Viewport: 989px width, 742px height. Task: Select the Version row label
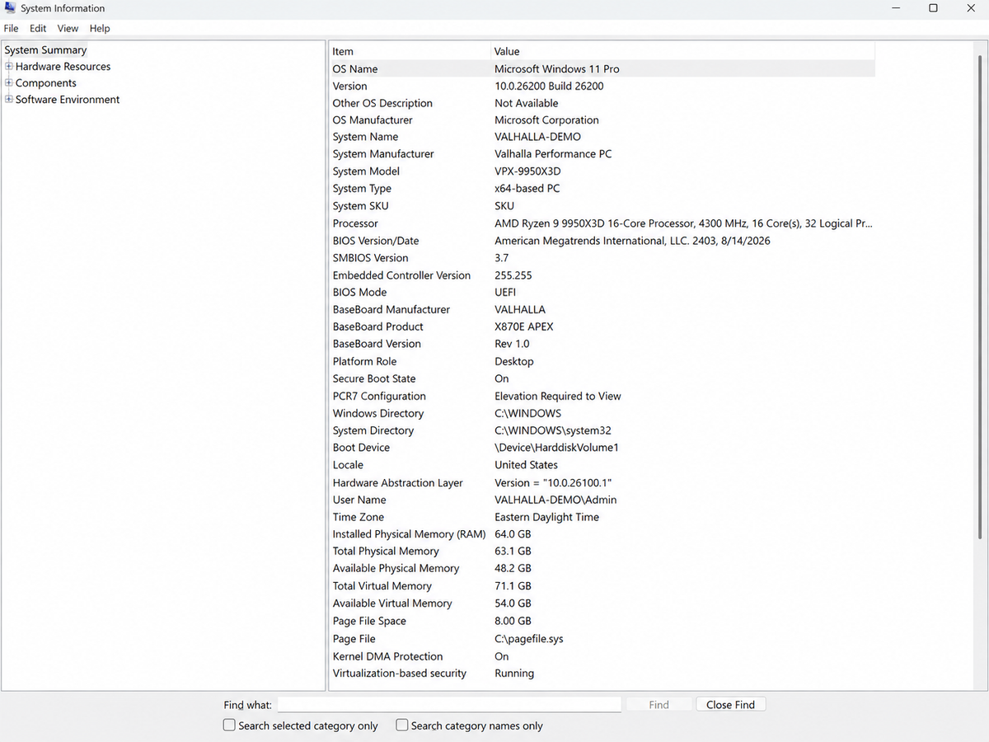[350, 87]
